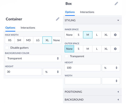Set max width to None
Image resolution: width=126 pixels, height=105 pixels.
coord(56,40)
